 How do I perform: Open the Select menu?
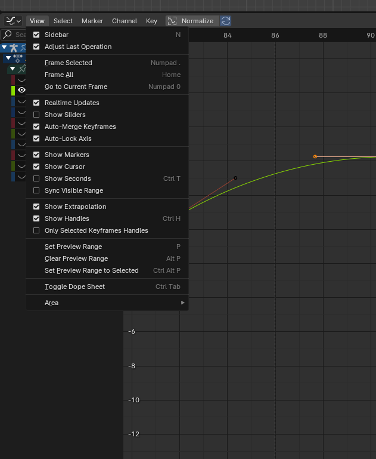(63, 21)
